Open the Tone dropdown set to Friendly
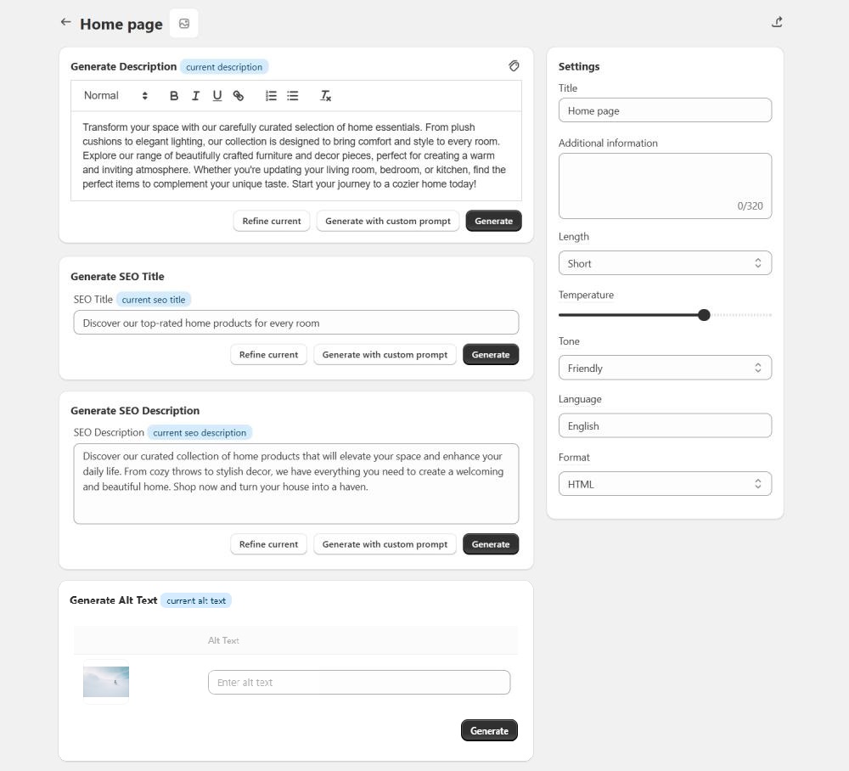 point(665,368)
